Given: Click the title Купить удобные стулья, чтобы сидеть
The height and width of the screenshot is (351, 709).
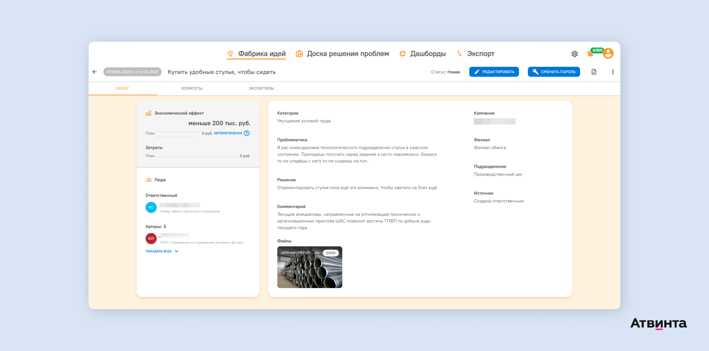Looking at the screenshot, I should tap(222, 72).
